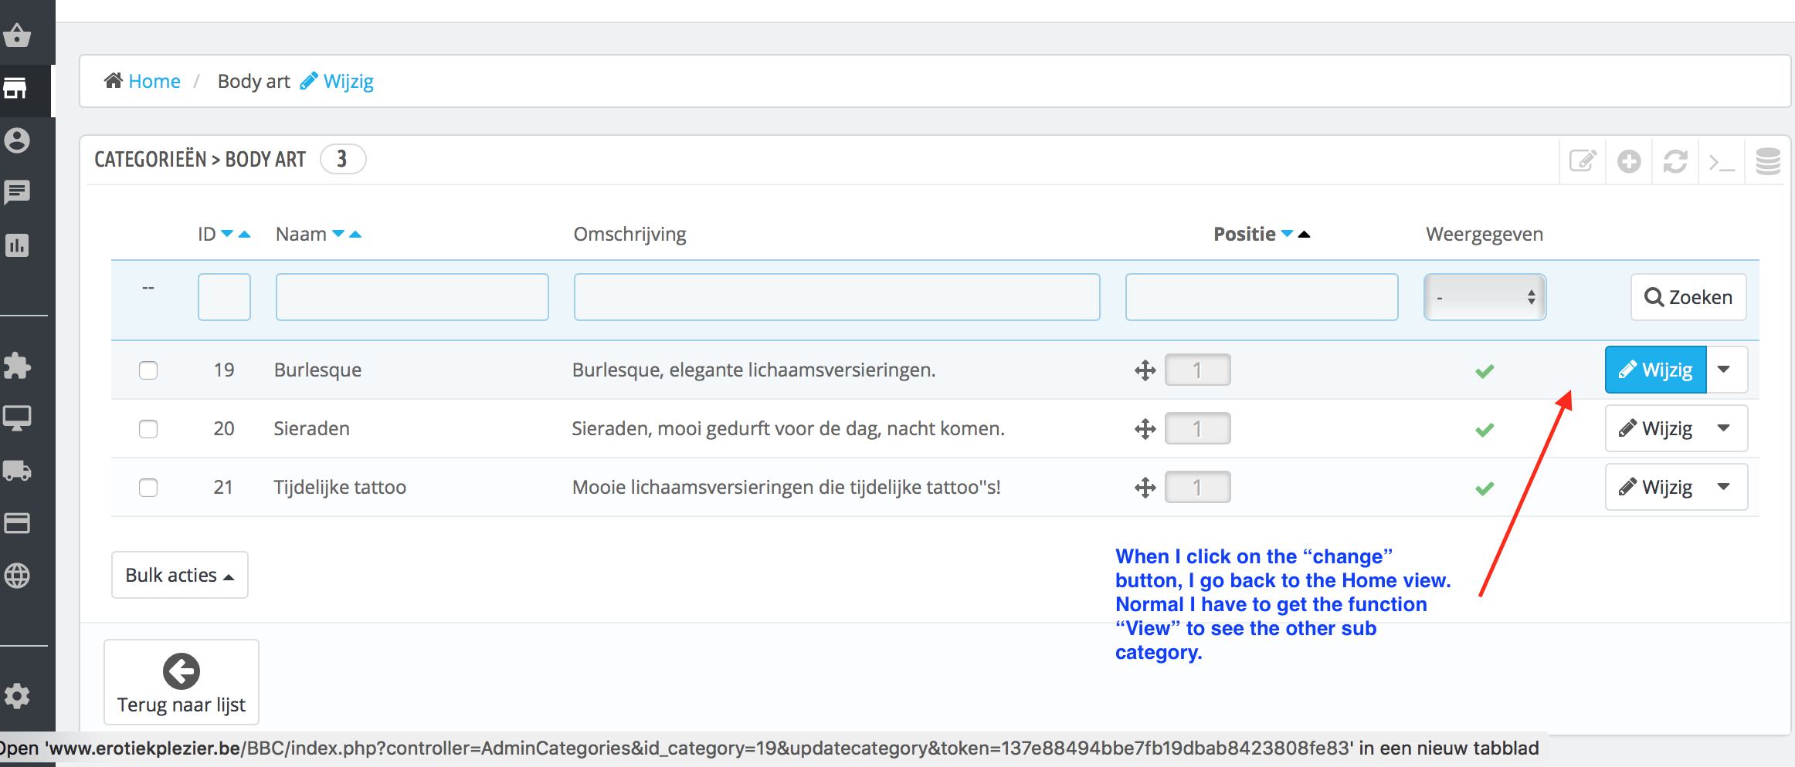Open the shipping truck sidebar icon
Screen dimensions: 1795x767
(17, 471)
